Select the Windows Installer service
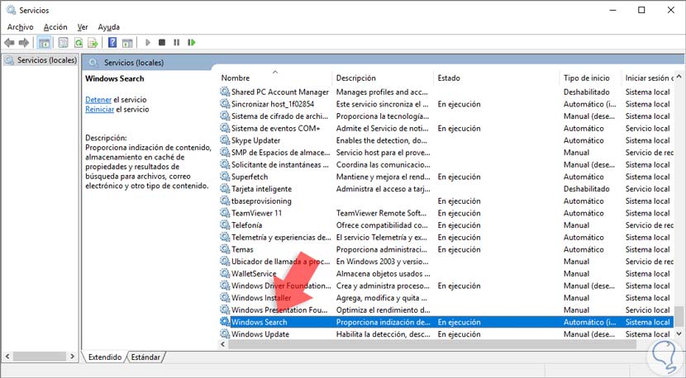686x378 pixels. tap(261, 298)
